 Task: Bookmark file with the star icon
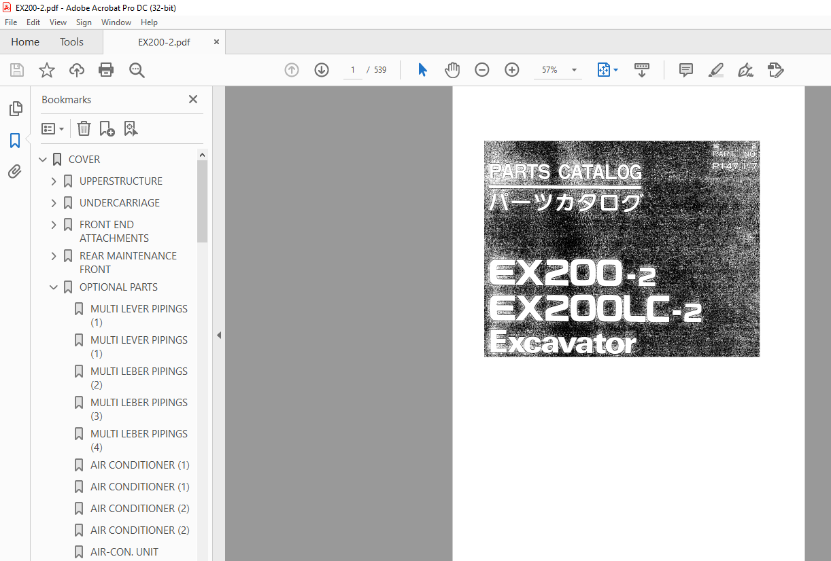(x=47, y=70)
